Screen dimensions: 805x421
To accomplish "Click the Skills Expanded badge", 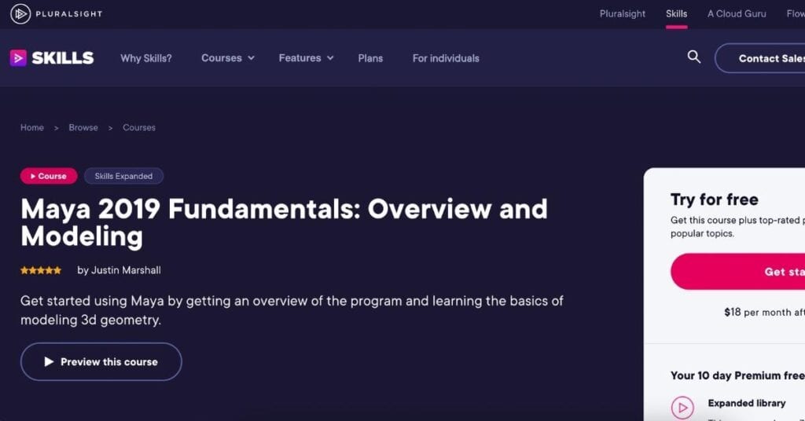I will pyautogui.click(x=123, y=176).
